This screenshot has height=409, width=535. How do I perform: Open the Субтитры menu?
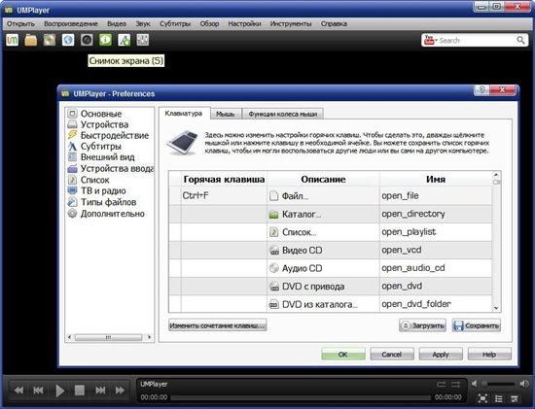(175, 24)
